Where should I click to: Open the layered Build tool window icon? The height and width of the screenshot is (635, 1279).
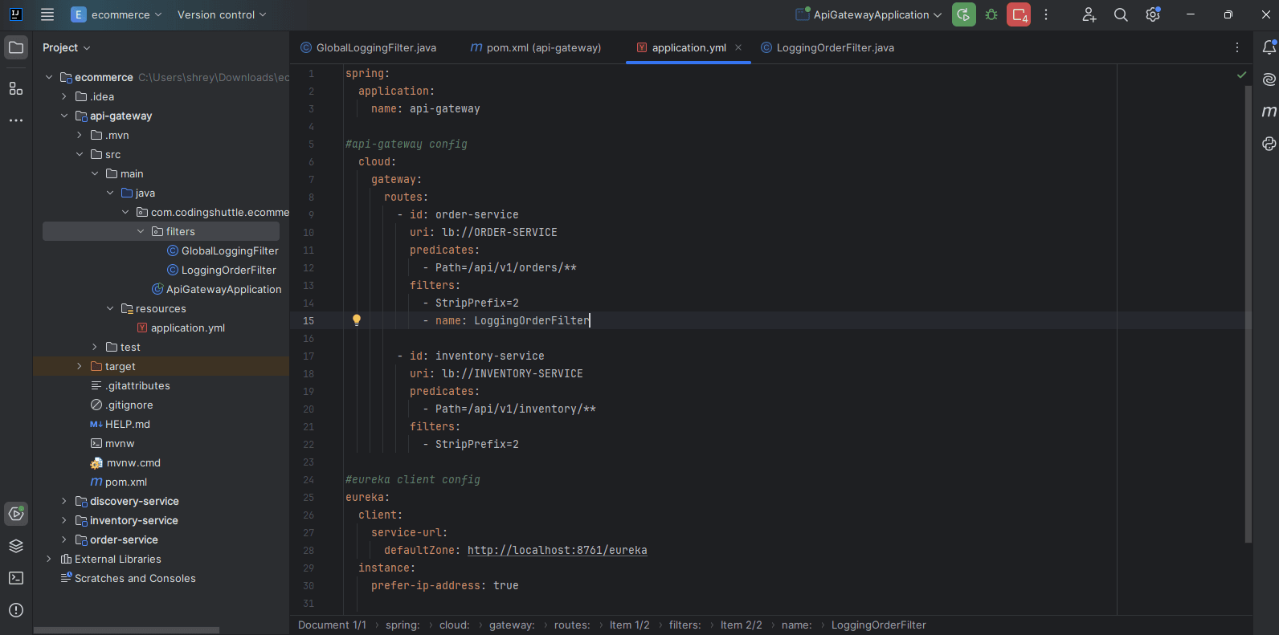click(16, 546)
